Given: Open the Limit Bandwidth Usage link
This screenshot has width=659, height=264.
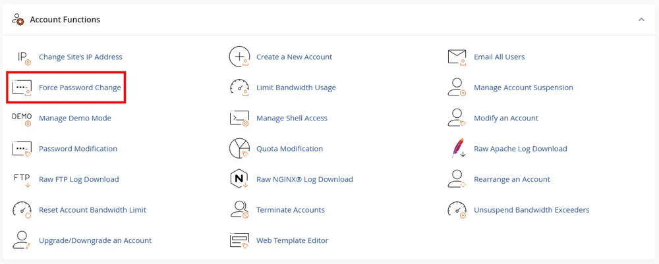Looking at the screenshot, I should [296, 88].
